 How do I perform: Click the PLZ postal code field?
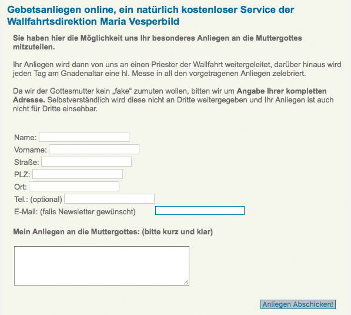point(78,174)
